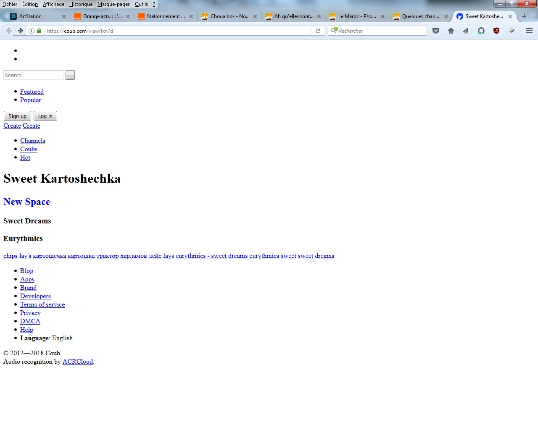Open the New Space channel link

[x=26, y=202]
